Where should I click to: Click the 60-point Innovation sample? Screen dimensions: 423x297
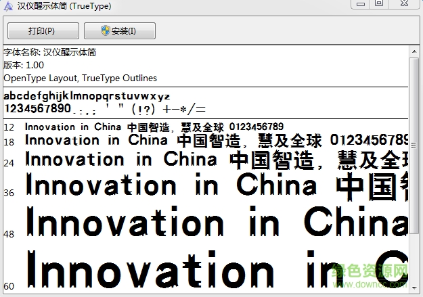[217, 269]
